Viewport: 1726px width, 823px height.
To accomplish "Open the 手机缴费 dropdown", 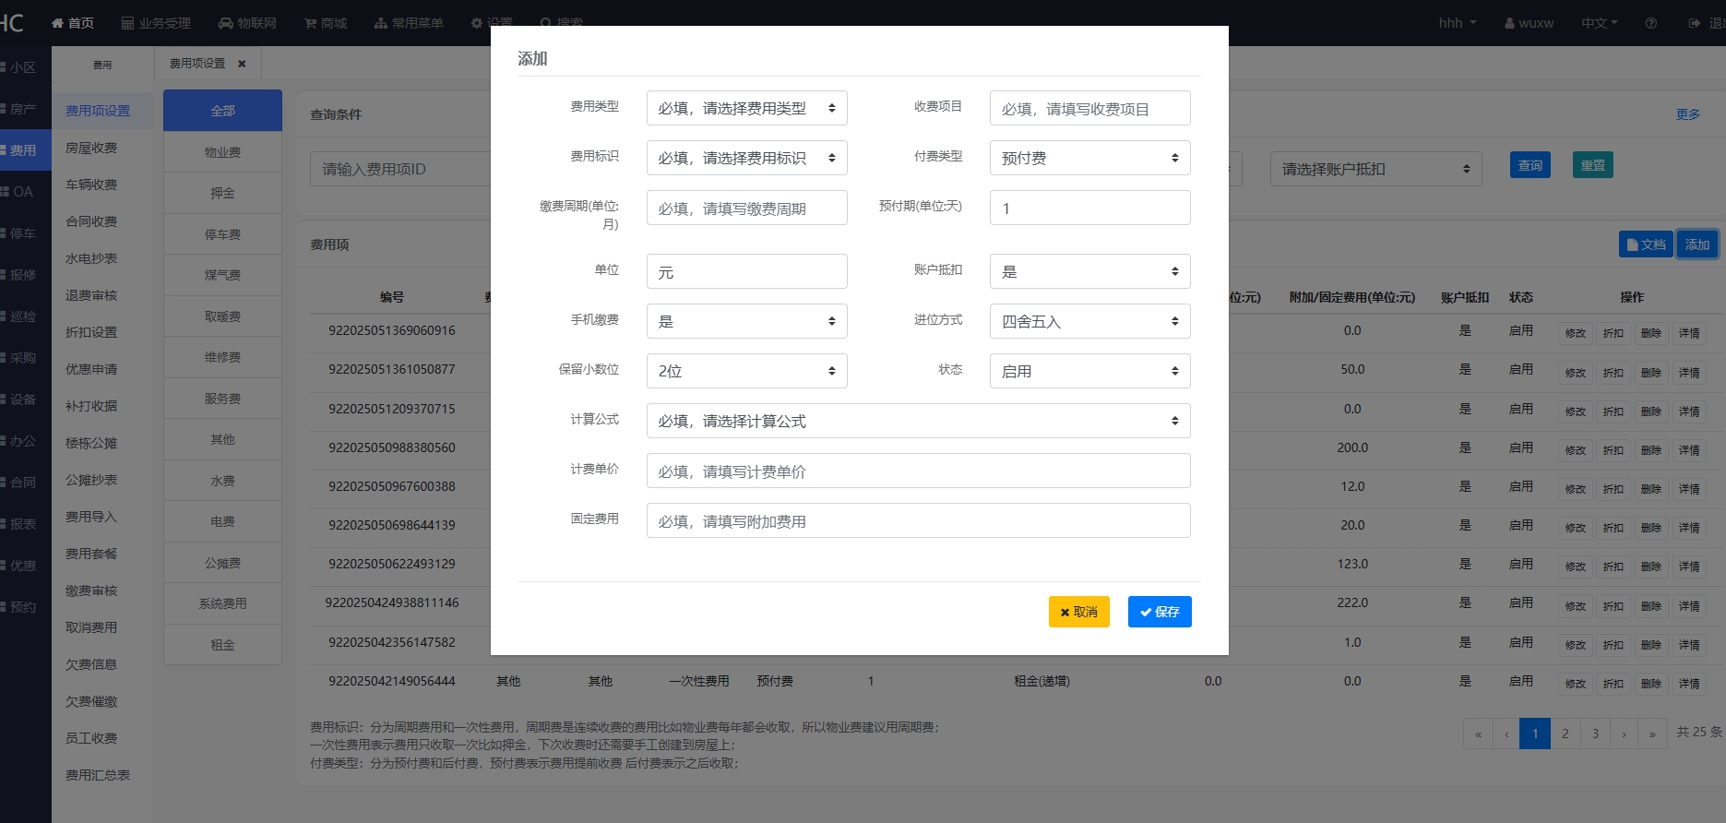I will pos(746,321).
